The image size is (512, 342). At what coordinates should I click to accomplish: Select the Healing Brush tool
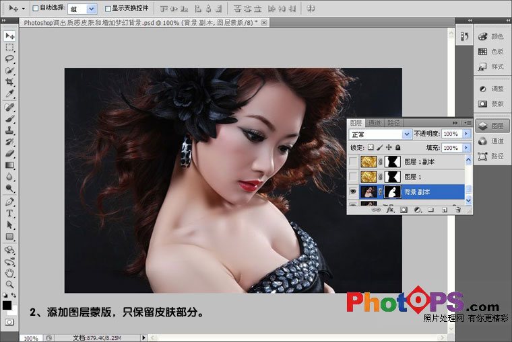tap(10, 107)
